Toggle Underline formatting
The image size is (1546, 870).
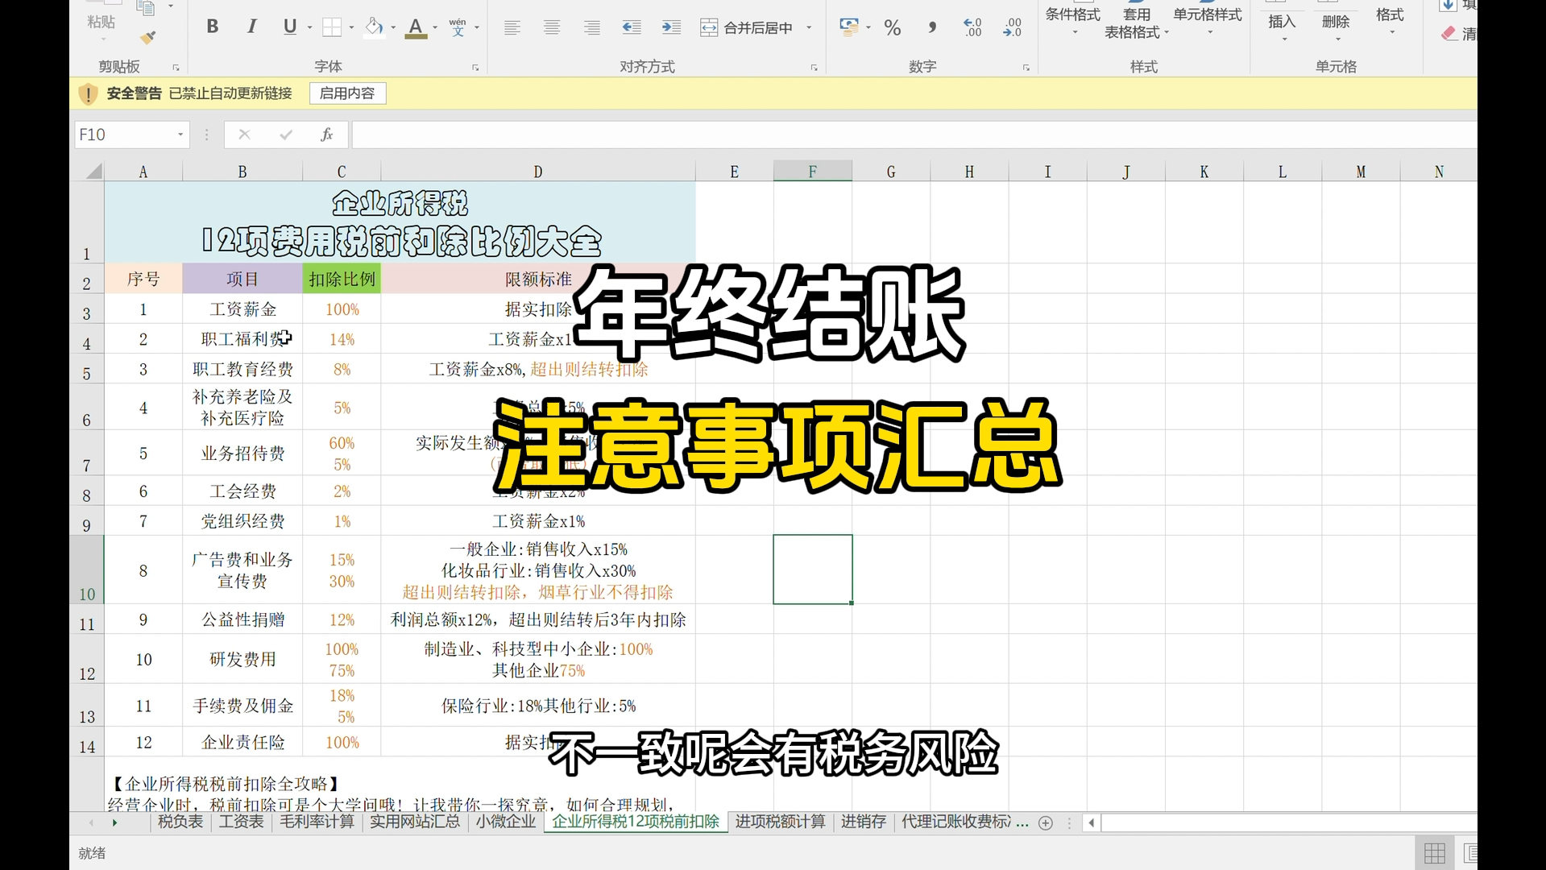tap(289, 27)
